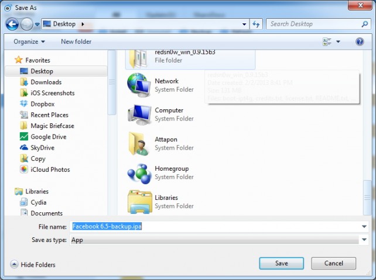Open the Cydia library
The width and height of the screenshot is (376, 280).
(39, 202)
